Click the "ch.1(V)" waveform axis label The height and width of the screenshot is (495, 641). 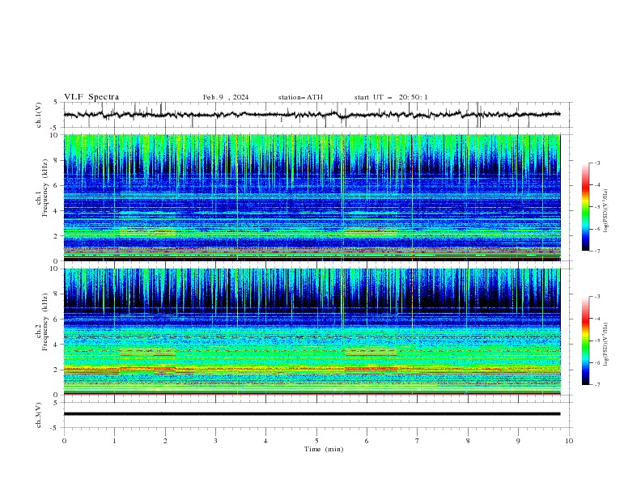pos(38,115)
